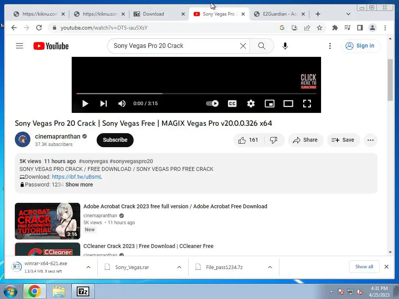Click the Share button
This screenshot has height=299, width=399.
(x=305, y=140)
